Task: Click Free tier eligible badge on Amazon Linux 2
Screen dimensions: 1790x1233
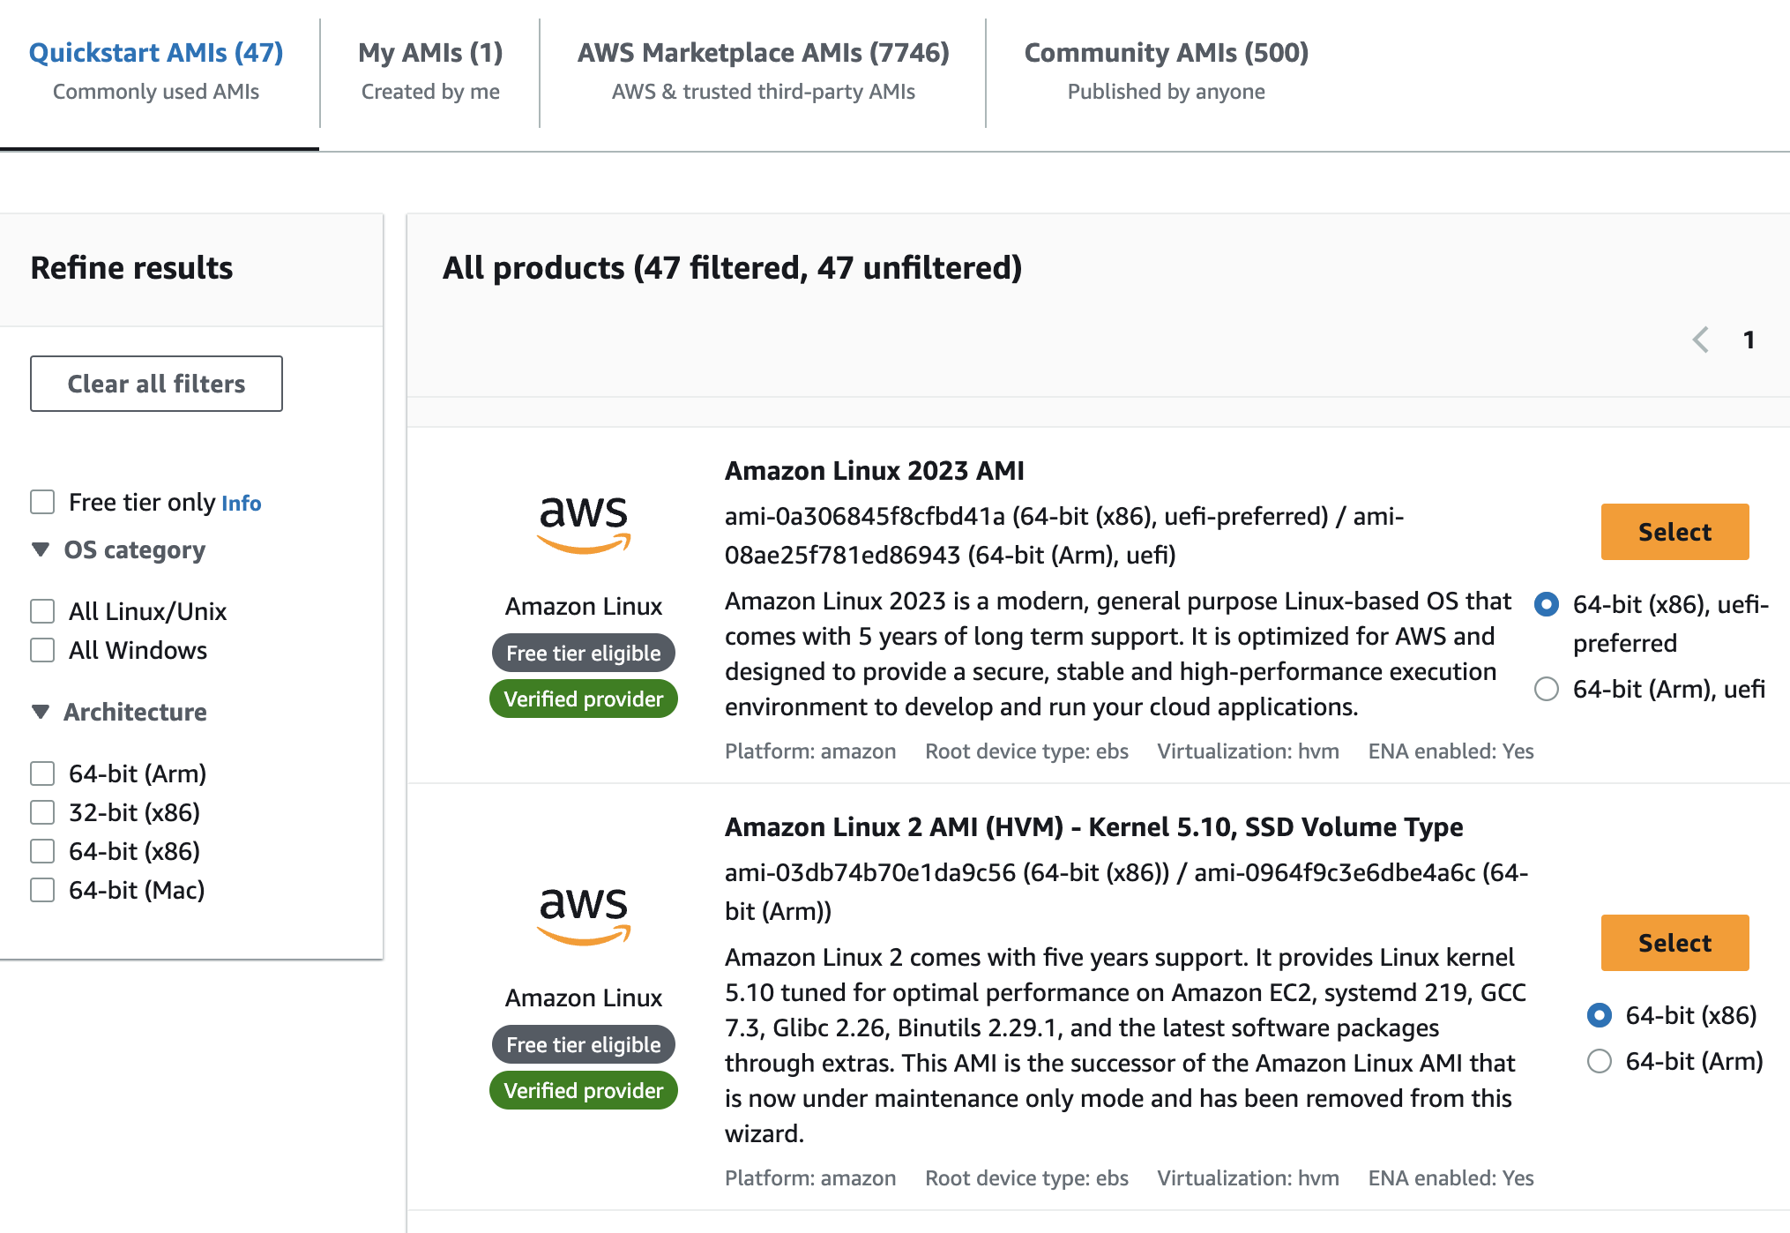Action: point(583,1045)
